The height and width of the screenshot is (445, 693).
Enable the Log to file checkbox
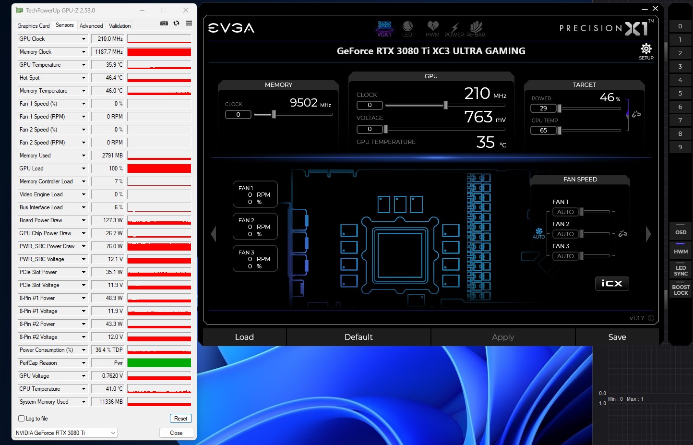21,419
